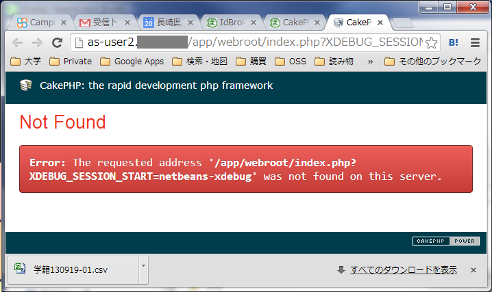Close the IdBroker tab
The height and width of the screenshot is (292, 492).
254,23
